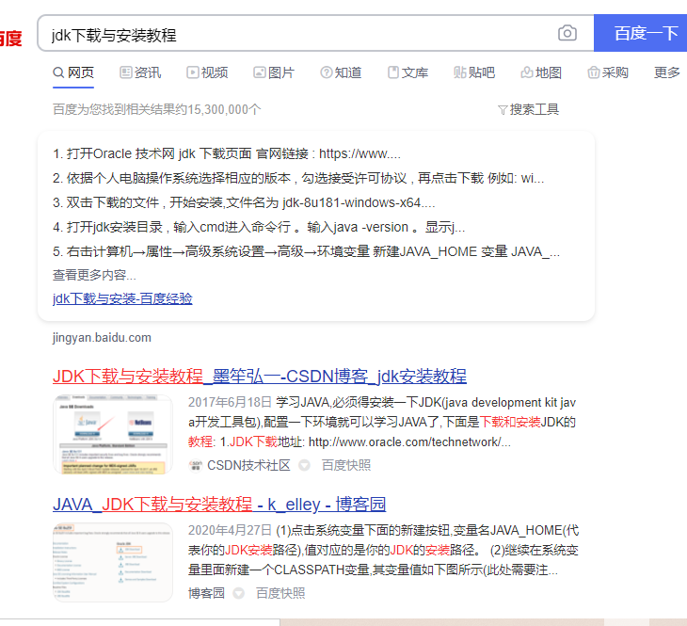Viewport: 687px width, 626px height.
Task: Open jdk下载与安装-百度经验 link
Action: tap(122, 298)
